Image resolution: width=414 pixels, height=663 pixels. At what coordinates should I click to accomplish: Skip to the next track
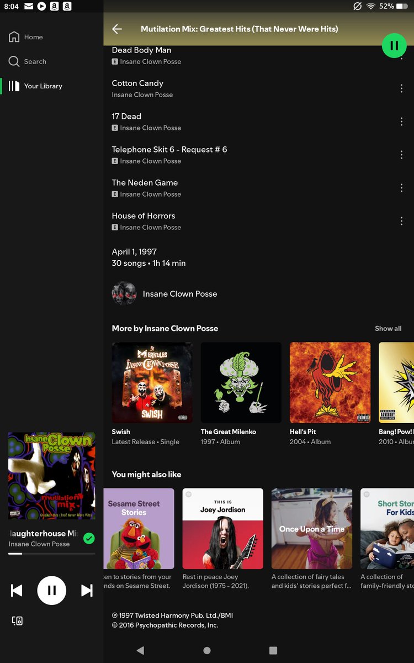(x=87, y=591)
